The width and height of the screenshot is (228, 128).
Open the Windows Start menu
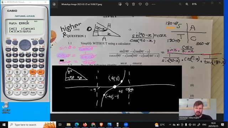(x=4, y=125)
